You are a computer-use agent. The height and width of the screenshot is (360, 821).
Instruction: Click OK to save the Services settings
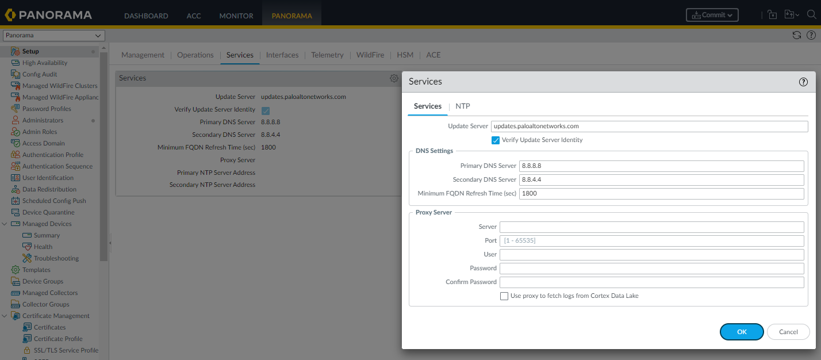(742, 332)
